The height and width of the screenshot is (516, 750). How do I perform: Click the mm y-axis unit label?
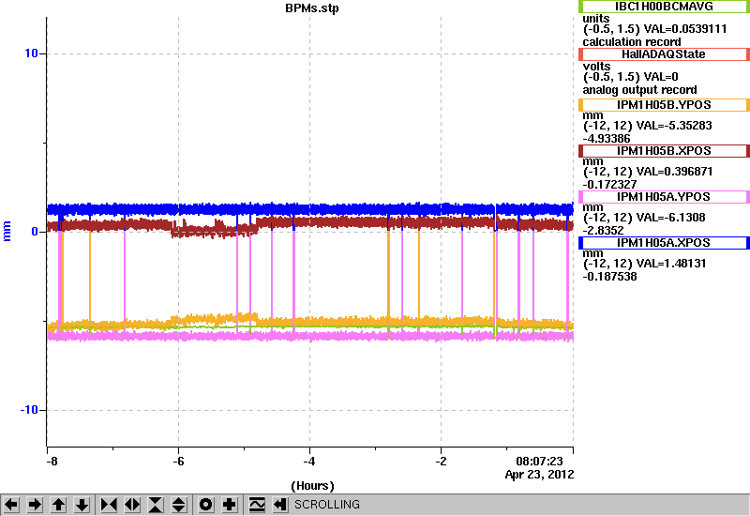click(7, 231)
